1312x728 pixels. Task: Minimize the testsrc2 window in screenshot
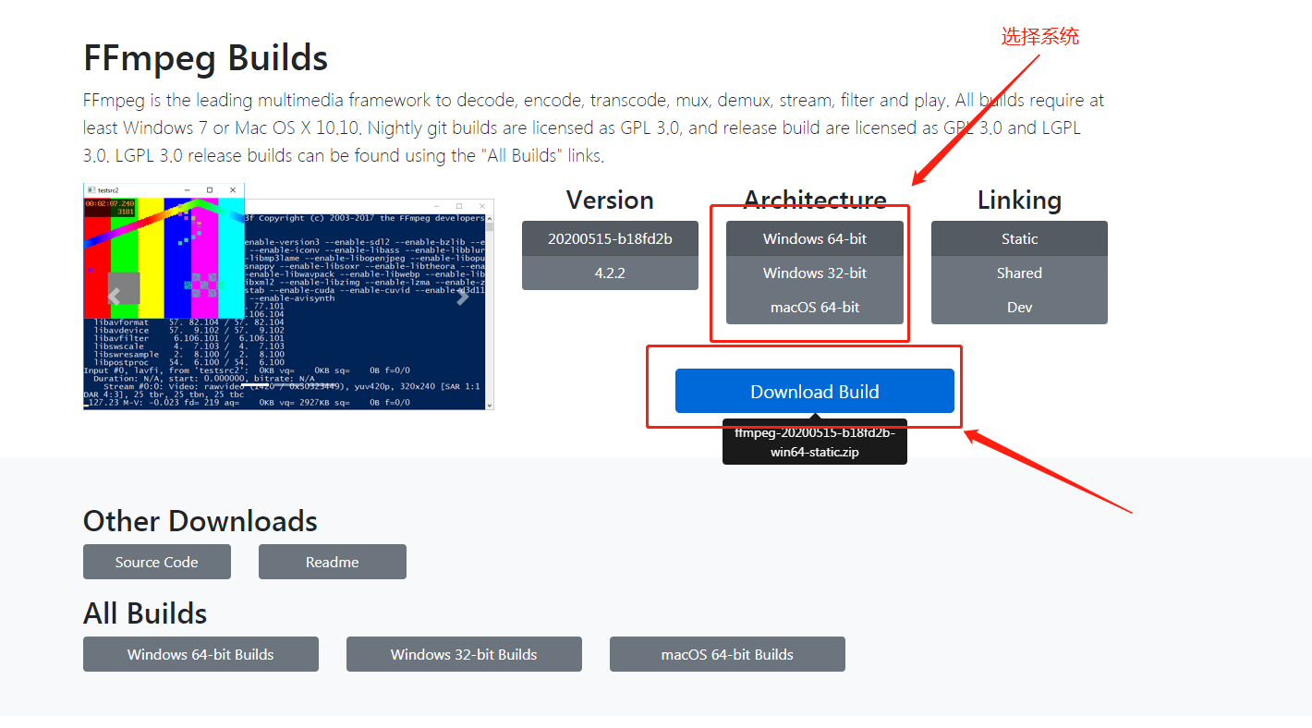click(188, 189)
